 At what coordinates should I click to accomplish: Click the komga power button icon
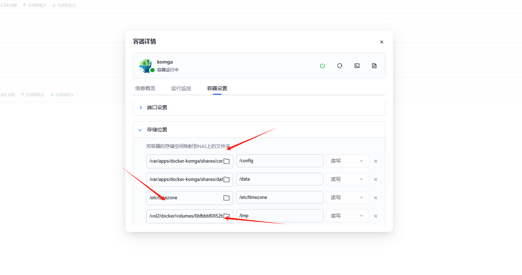point(322,66)
